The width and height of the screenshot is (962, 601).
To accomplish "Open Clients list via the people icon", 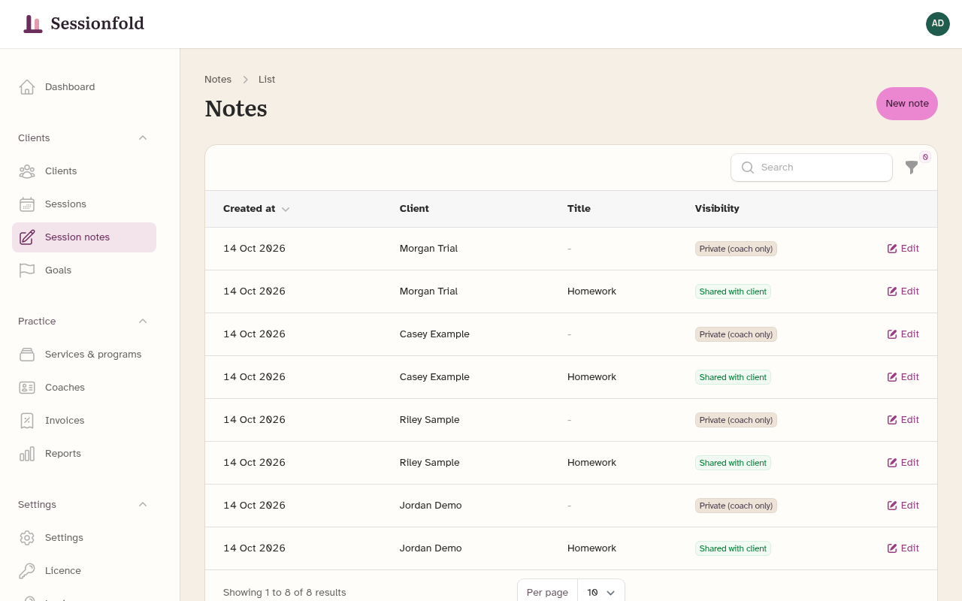I will click(x=27, y=171).
